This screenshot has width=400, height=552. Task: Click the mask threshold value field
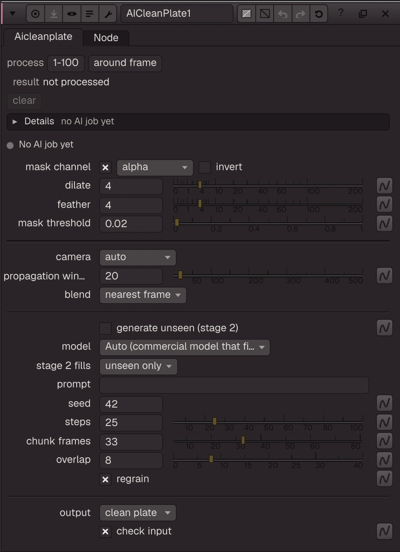tap(131, 224)
